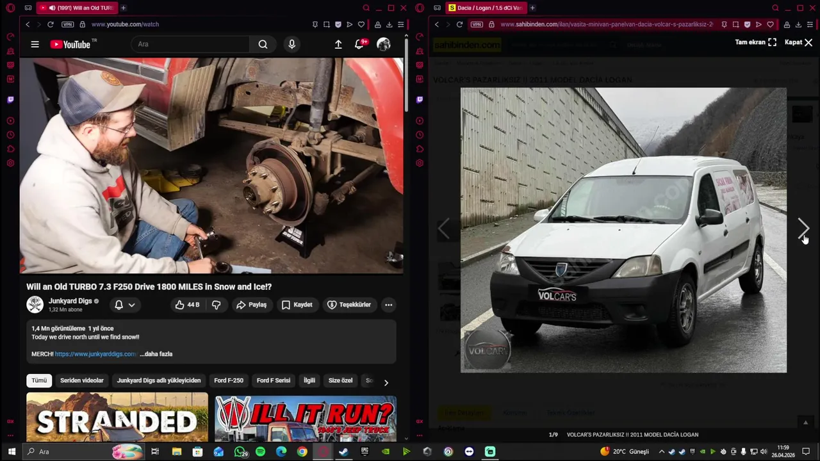Viewport: 820px width, 461px height.
Task: Open weather widget 20°C Güneşli
Action: pos(625,451)
